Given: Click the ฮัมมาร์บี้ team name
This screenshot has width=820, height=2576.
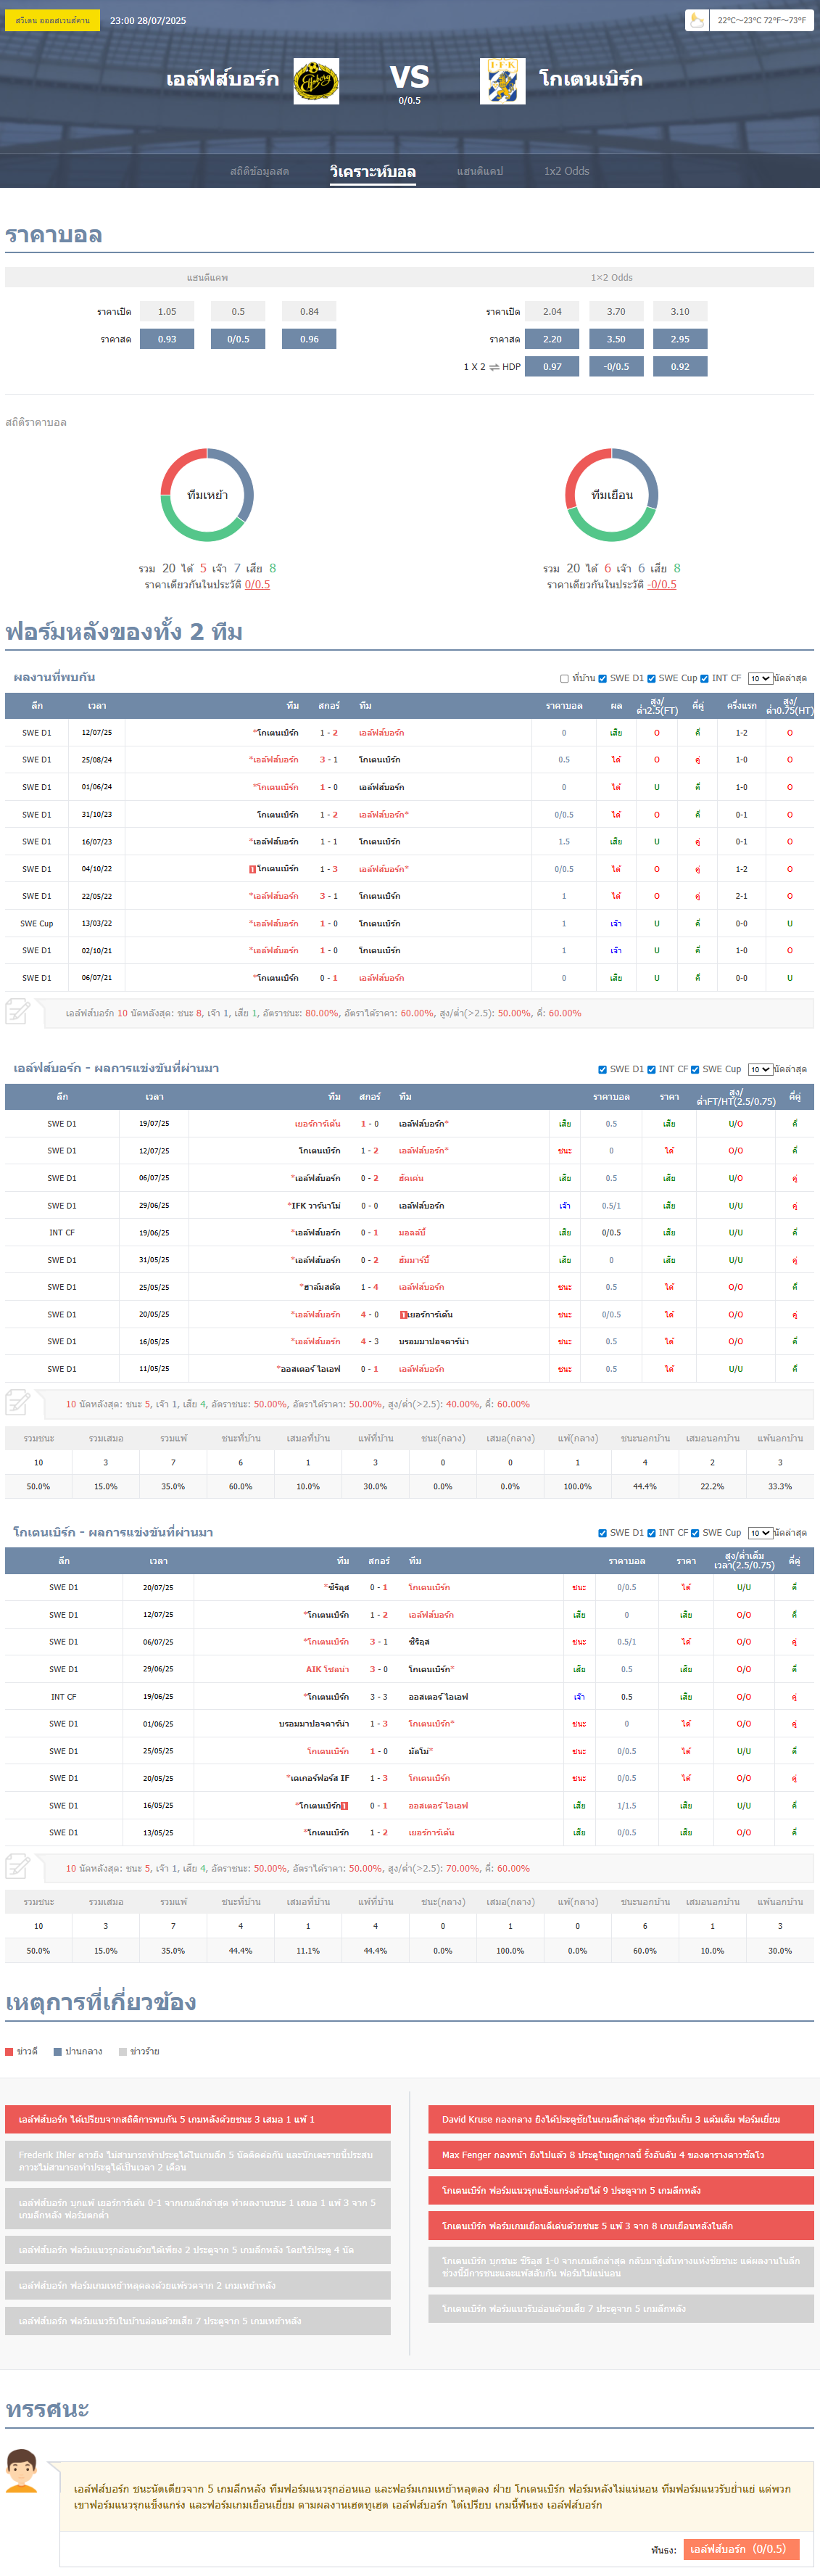Looking at the screenshot, I should (414, 1261).
